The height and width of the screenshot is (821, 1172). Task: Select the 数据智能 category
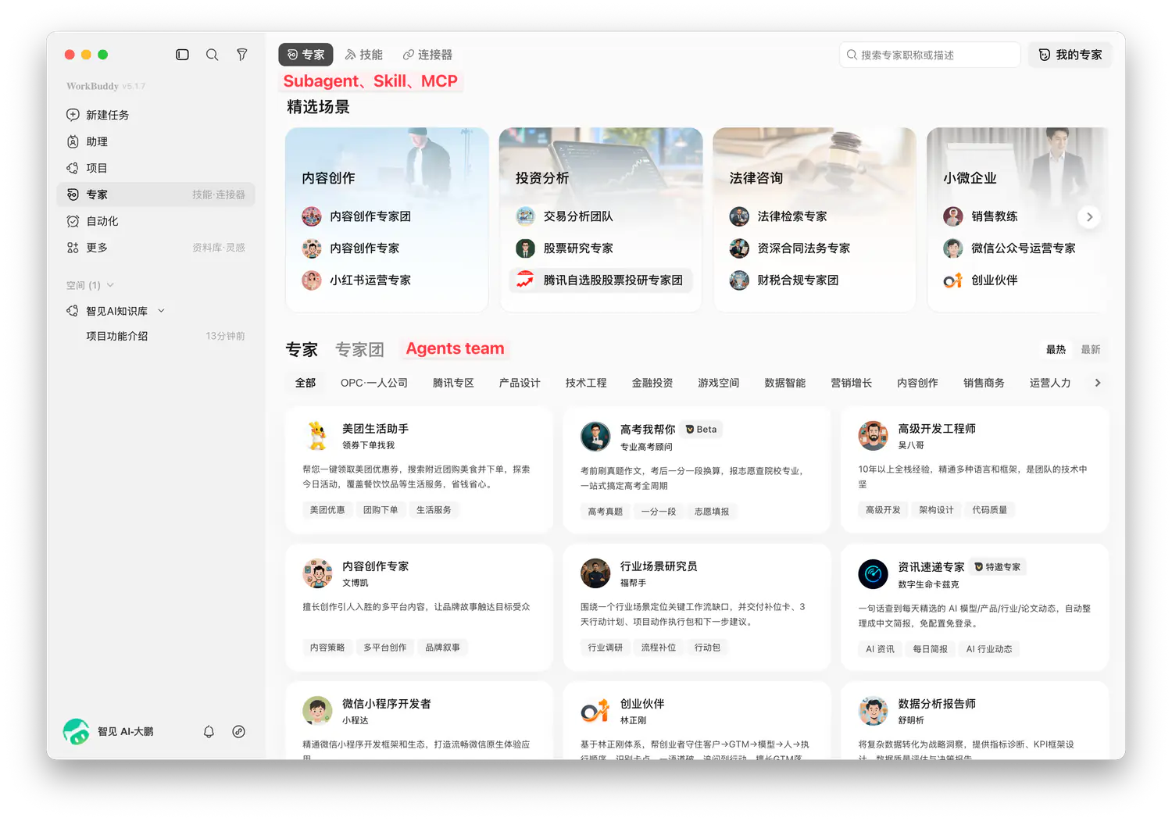point(785,383)
